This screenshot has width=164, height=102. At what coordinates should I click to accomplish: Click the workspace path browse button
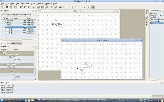[x=34, y=15]
